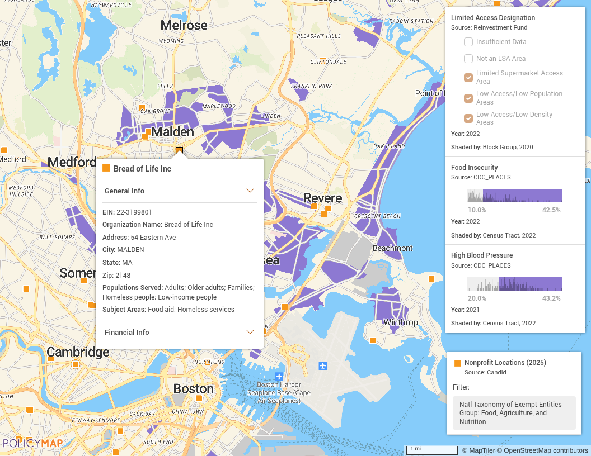Click the Zip: 2148 line
591x456 pixels.
coord(116,275)
